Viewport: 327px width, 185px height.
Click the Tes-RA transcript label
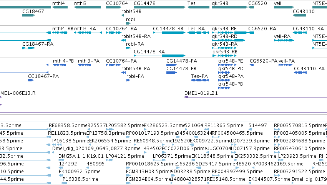click(196, 29)
